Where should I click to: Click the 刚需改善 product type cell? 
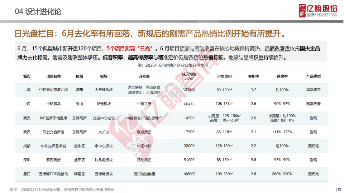pyautogui.click(x=313, y=104)
